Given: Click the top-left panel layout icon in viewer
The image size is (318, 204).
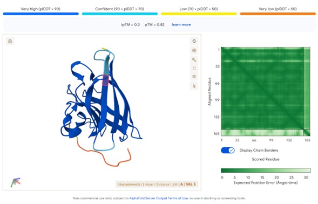Looking at the screenshot, I should (10, 41).
